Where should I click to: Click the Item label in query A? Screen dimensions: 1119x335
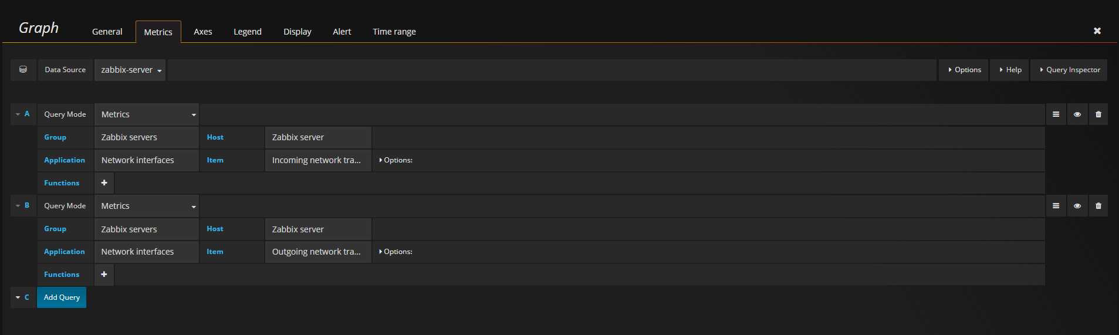coord(215,160)
